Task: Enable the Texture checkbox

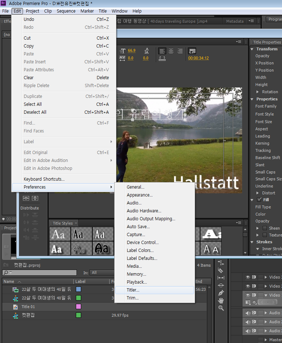Action: click(x=265, y=235)
